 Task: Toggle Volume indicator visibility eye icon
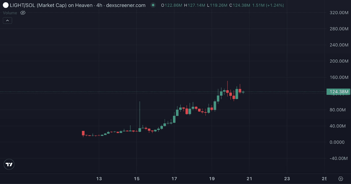coord(23,13)
